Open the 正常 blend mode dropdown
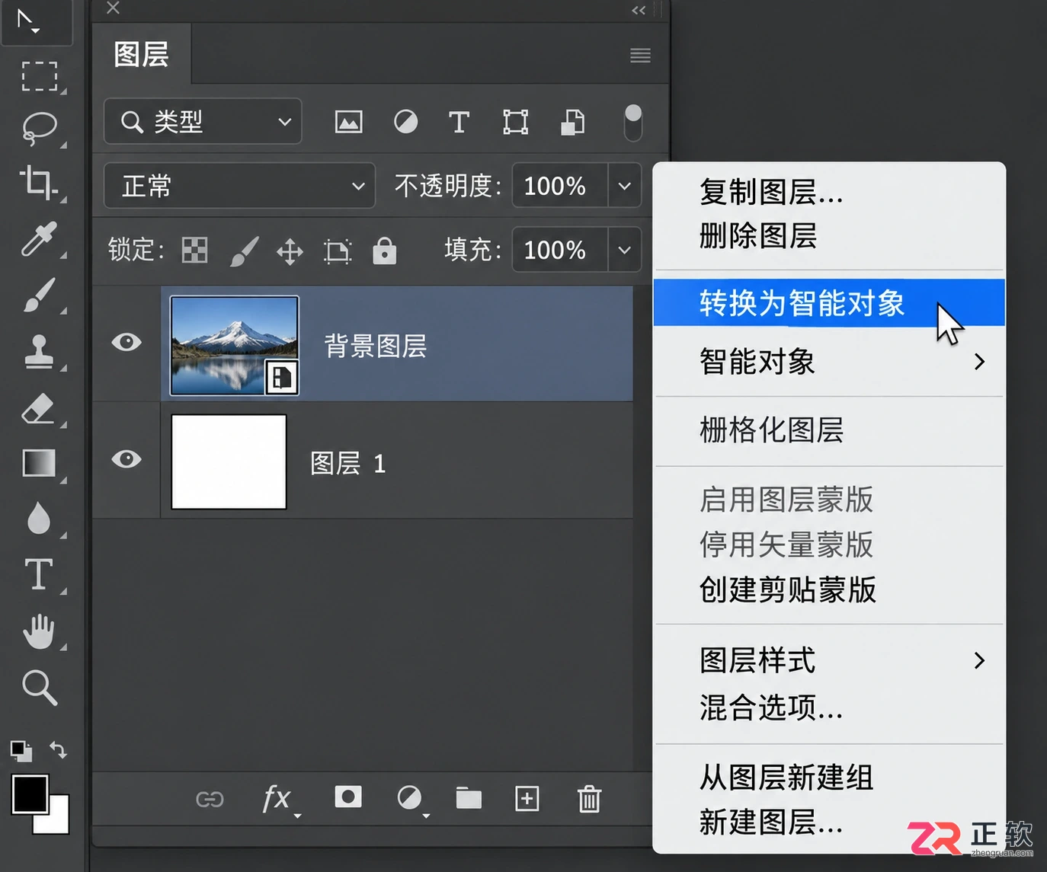 (239, 186)
